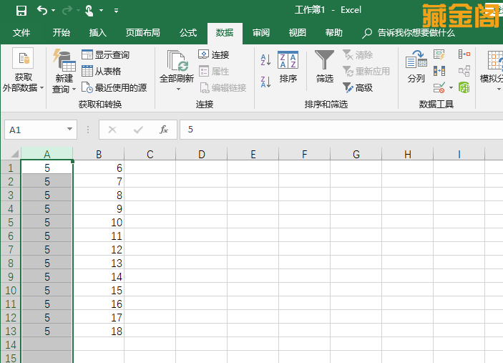
Task: Open the touch/mouse mode dropdown arrow
Action: (102, 11)
